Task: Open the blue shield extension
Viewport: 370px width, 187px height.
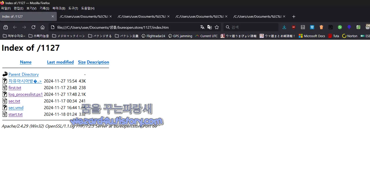Action: pyautogui.click(x=312, y=27)
